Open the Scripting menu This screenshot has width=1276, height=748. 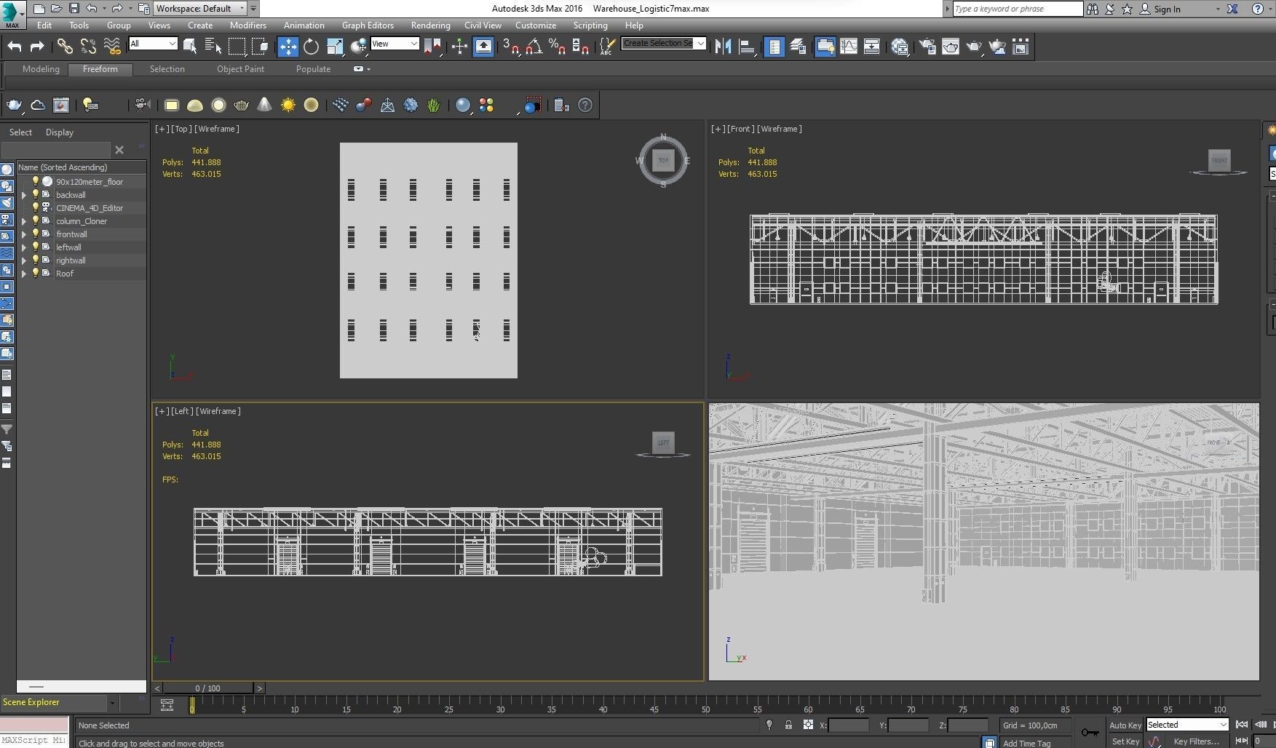tap(590, 25)
